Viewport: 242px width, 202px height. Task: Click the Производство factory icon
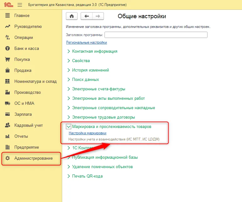8,92
